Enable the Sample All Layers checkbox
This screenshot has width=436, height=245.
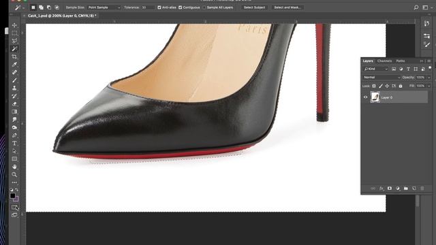(x=204, y=7)
